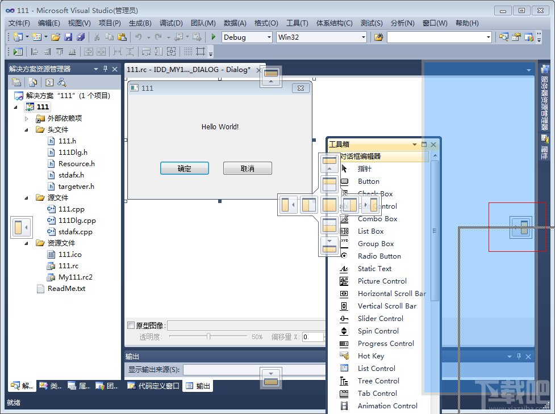This screenshot has height=414, width=555.
Task: Click the 确定 button in the dialog preview
Action: coord(184,168)
